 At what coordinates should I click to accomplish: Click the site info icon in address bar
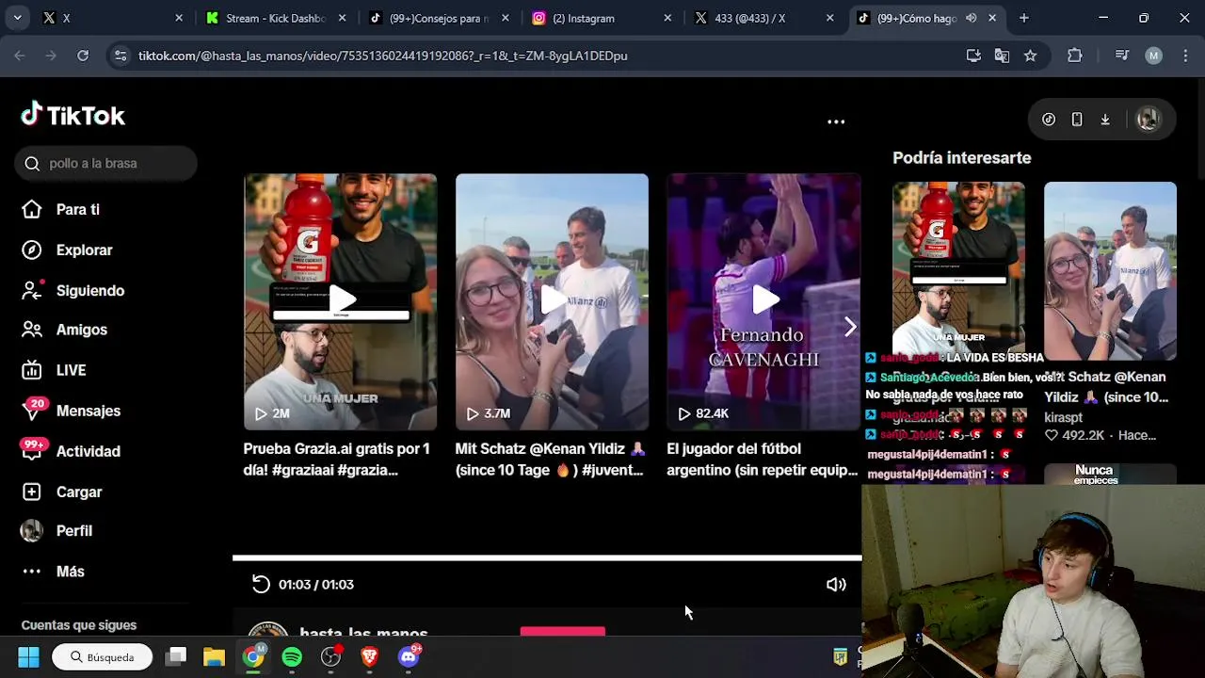click(x=120, y=56)
